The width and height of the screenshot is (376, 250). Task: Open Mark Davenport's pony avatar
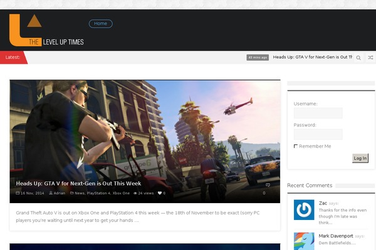304,241
